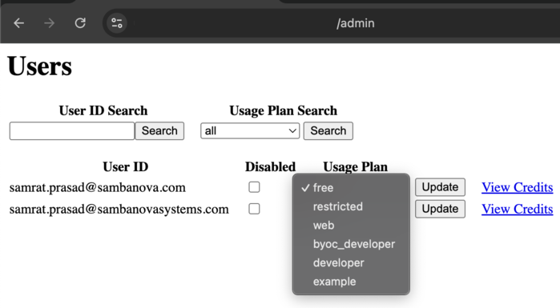The image size is (560, 308).
Task: Open View Credits for the sambanova.com user
Action: pyautogui.click(x=518, y=187)
